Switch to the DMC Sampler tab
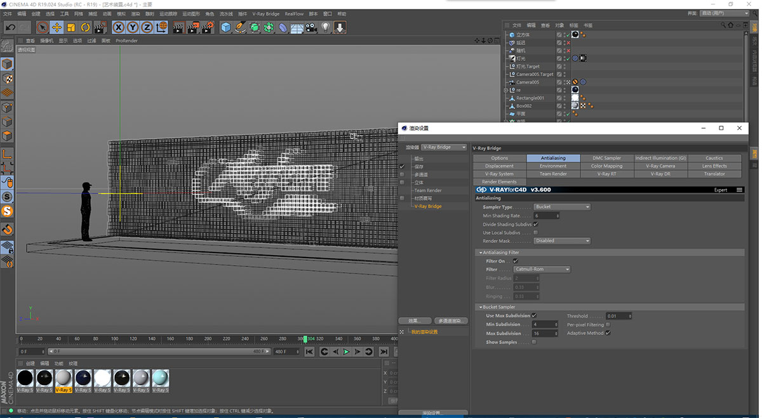762x418 pixels. tap(607, 158)
